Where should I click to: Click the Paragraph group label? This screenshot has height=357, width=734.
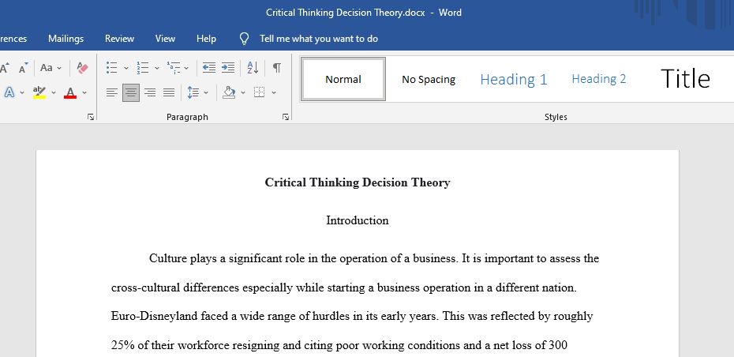pyautogui.click(x=187, y=117)
